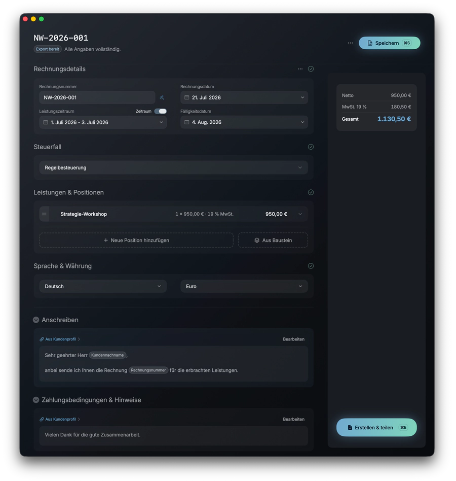Click the calendar icon in Leistungszeitraum field

(45, 122)
